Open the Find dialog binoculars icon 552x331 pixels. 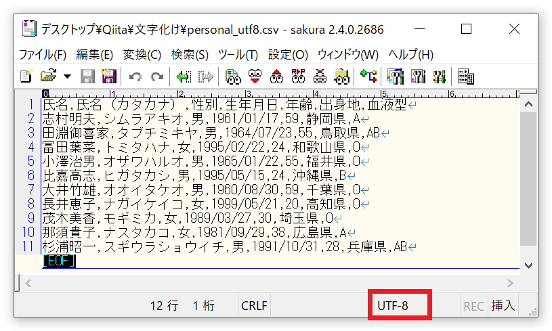[x=233, y=76]
